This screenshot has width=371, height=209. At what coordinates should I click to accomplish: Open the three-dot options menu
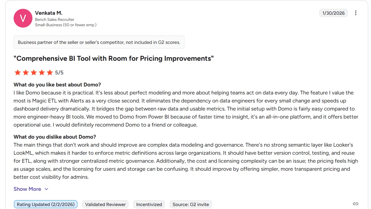click(355, 13)
